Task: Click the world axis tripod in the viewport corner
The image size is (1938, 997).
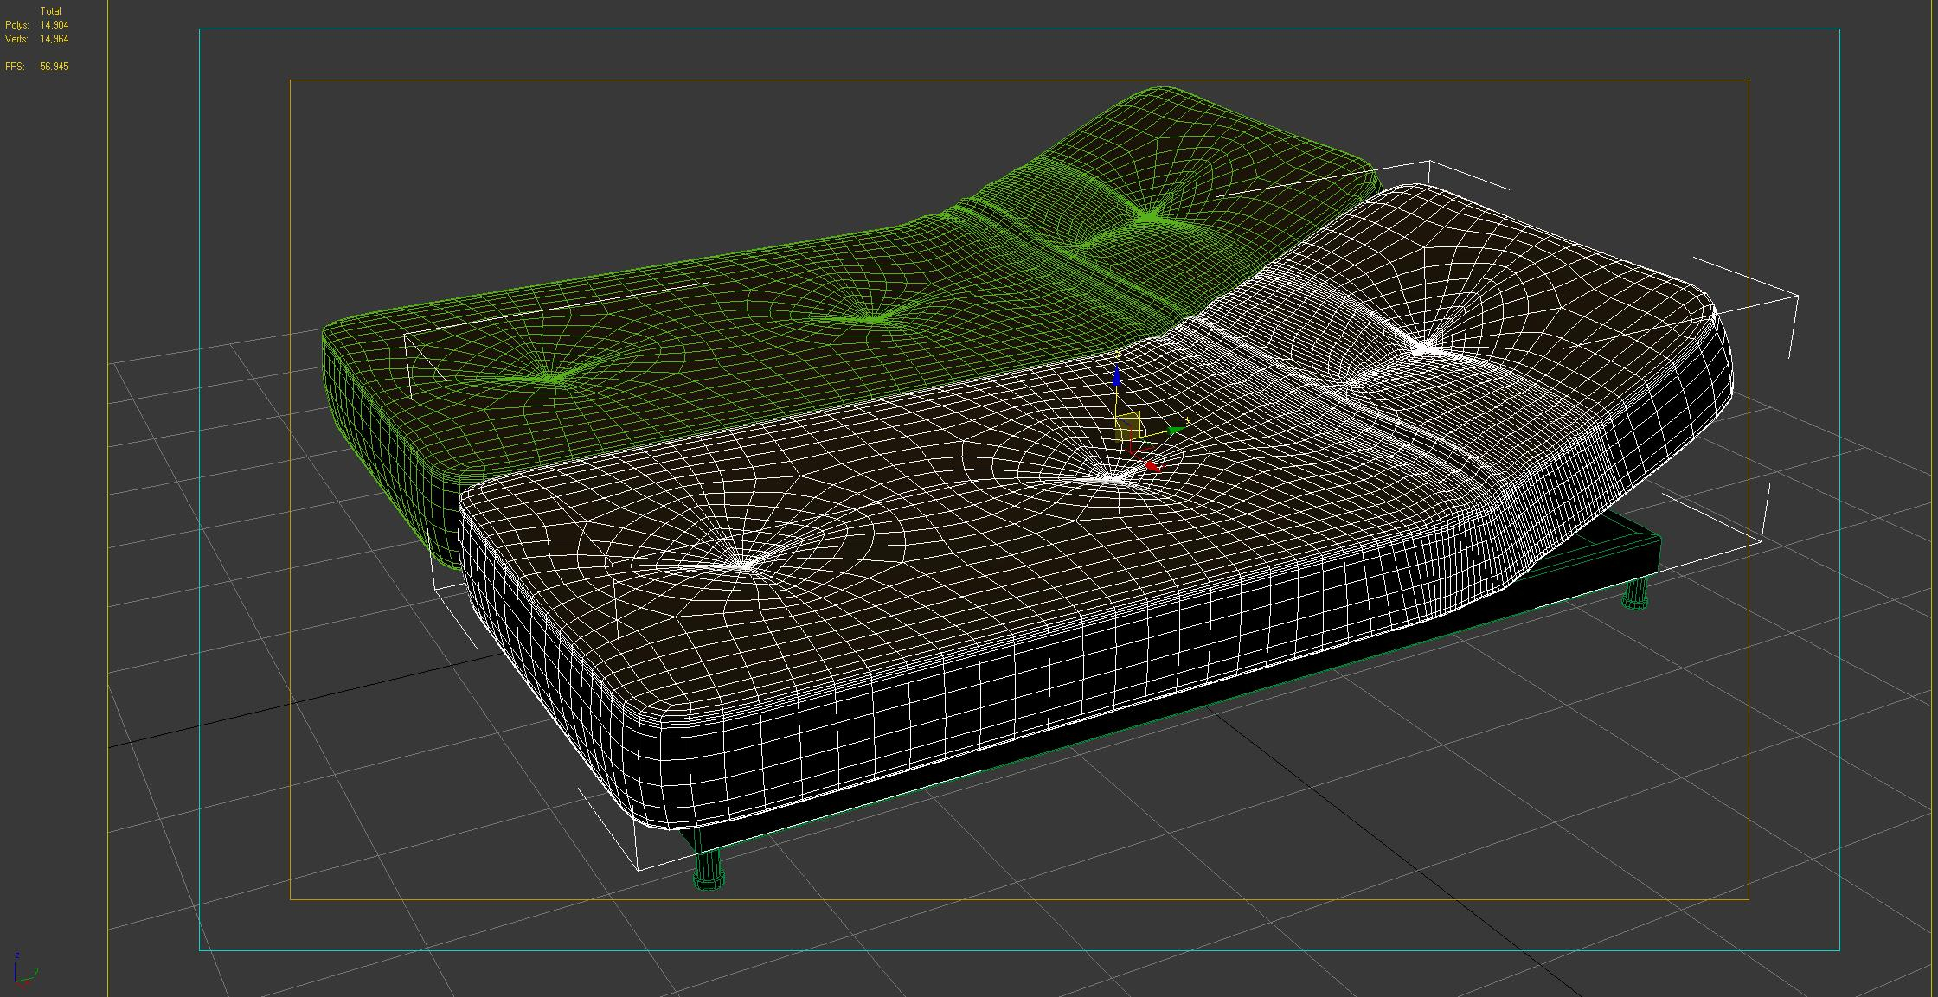Action: pyautogui.click(x=23, y=972)
